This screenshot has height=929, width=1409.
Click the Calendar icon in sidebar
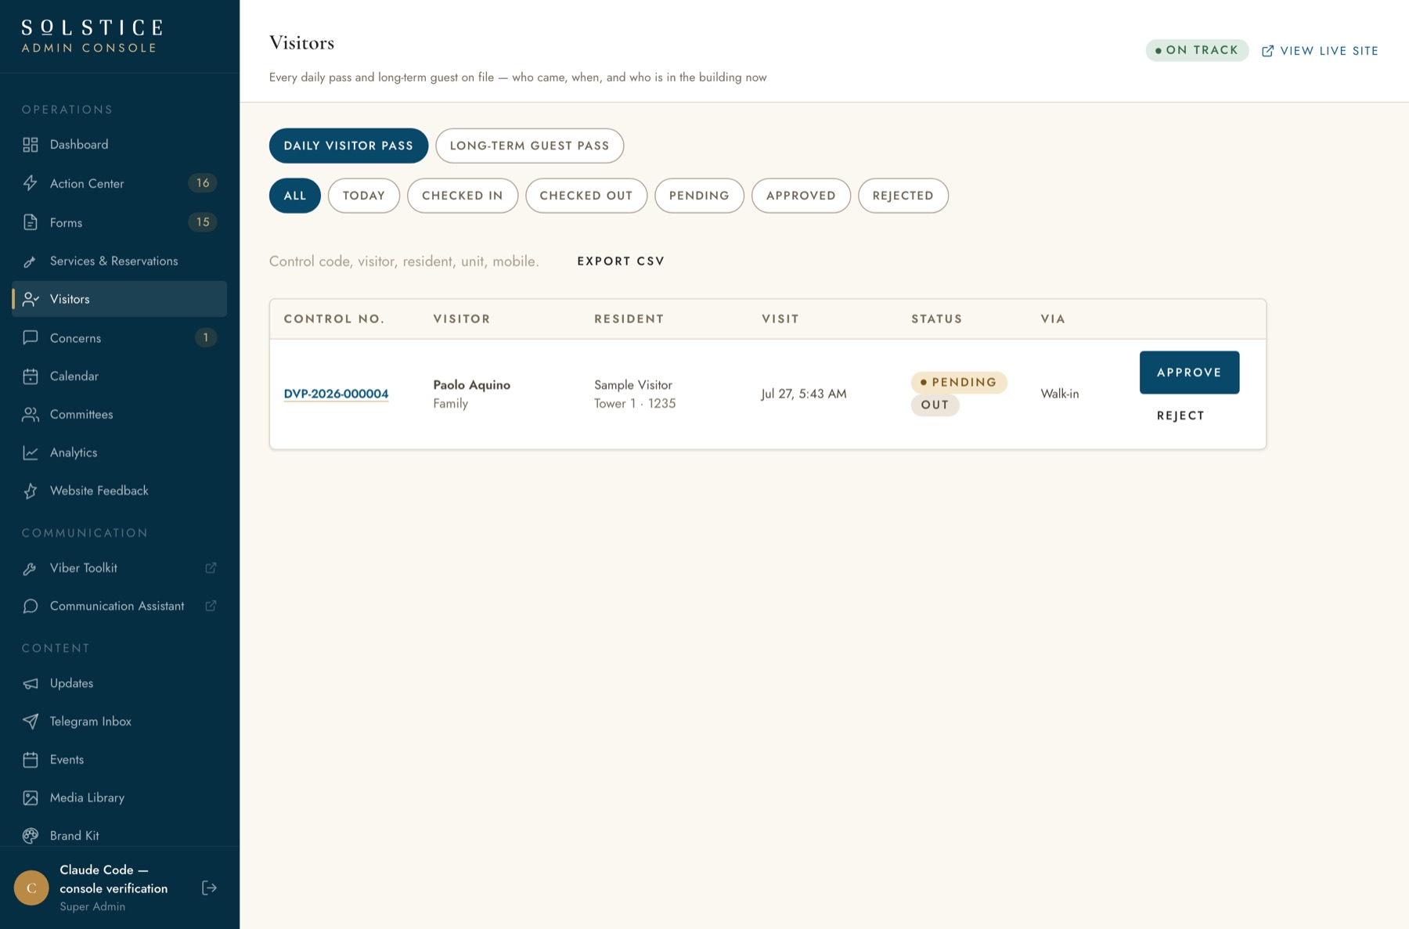(31, 376)
